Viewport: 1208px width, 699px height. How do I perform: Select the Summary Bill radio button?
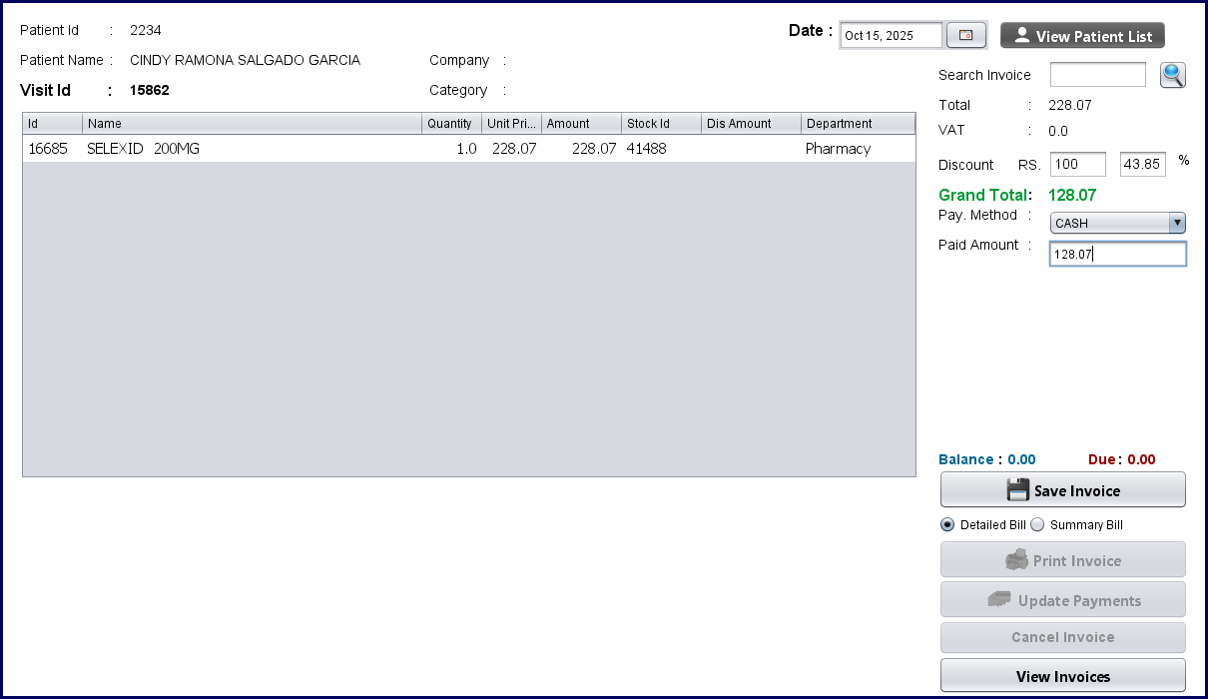click(x=1037, y=525)
